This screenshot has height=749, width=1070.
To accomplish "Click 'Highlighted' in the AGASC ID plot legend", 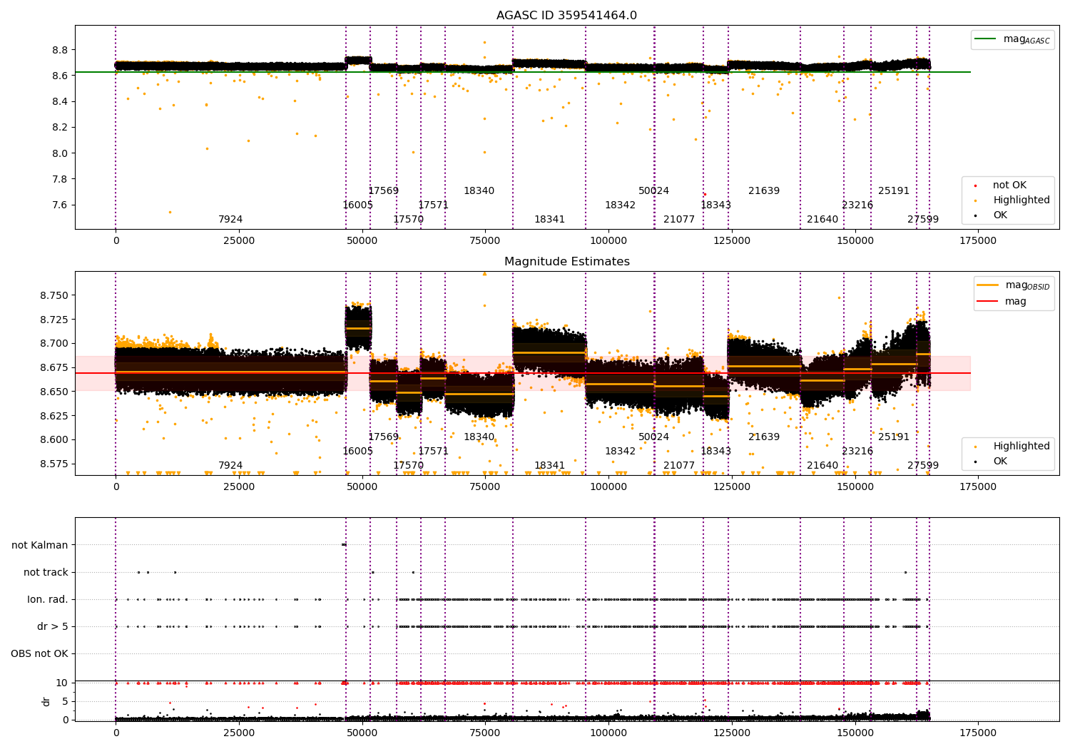I will 1021,200.
